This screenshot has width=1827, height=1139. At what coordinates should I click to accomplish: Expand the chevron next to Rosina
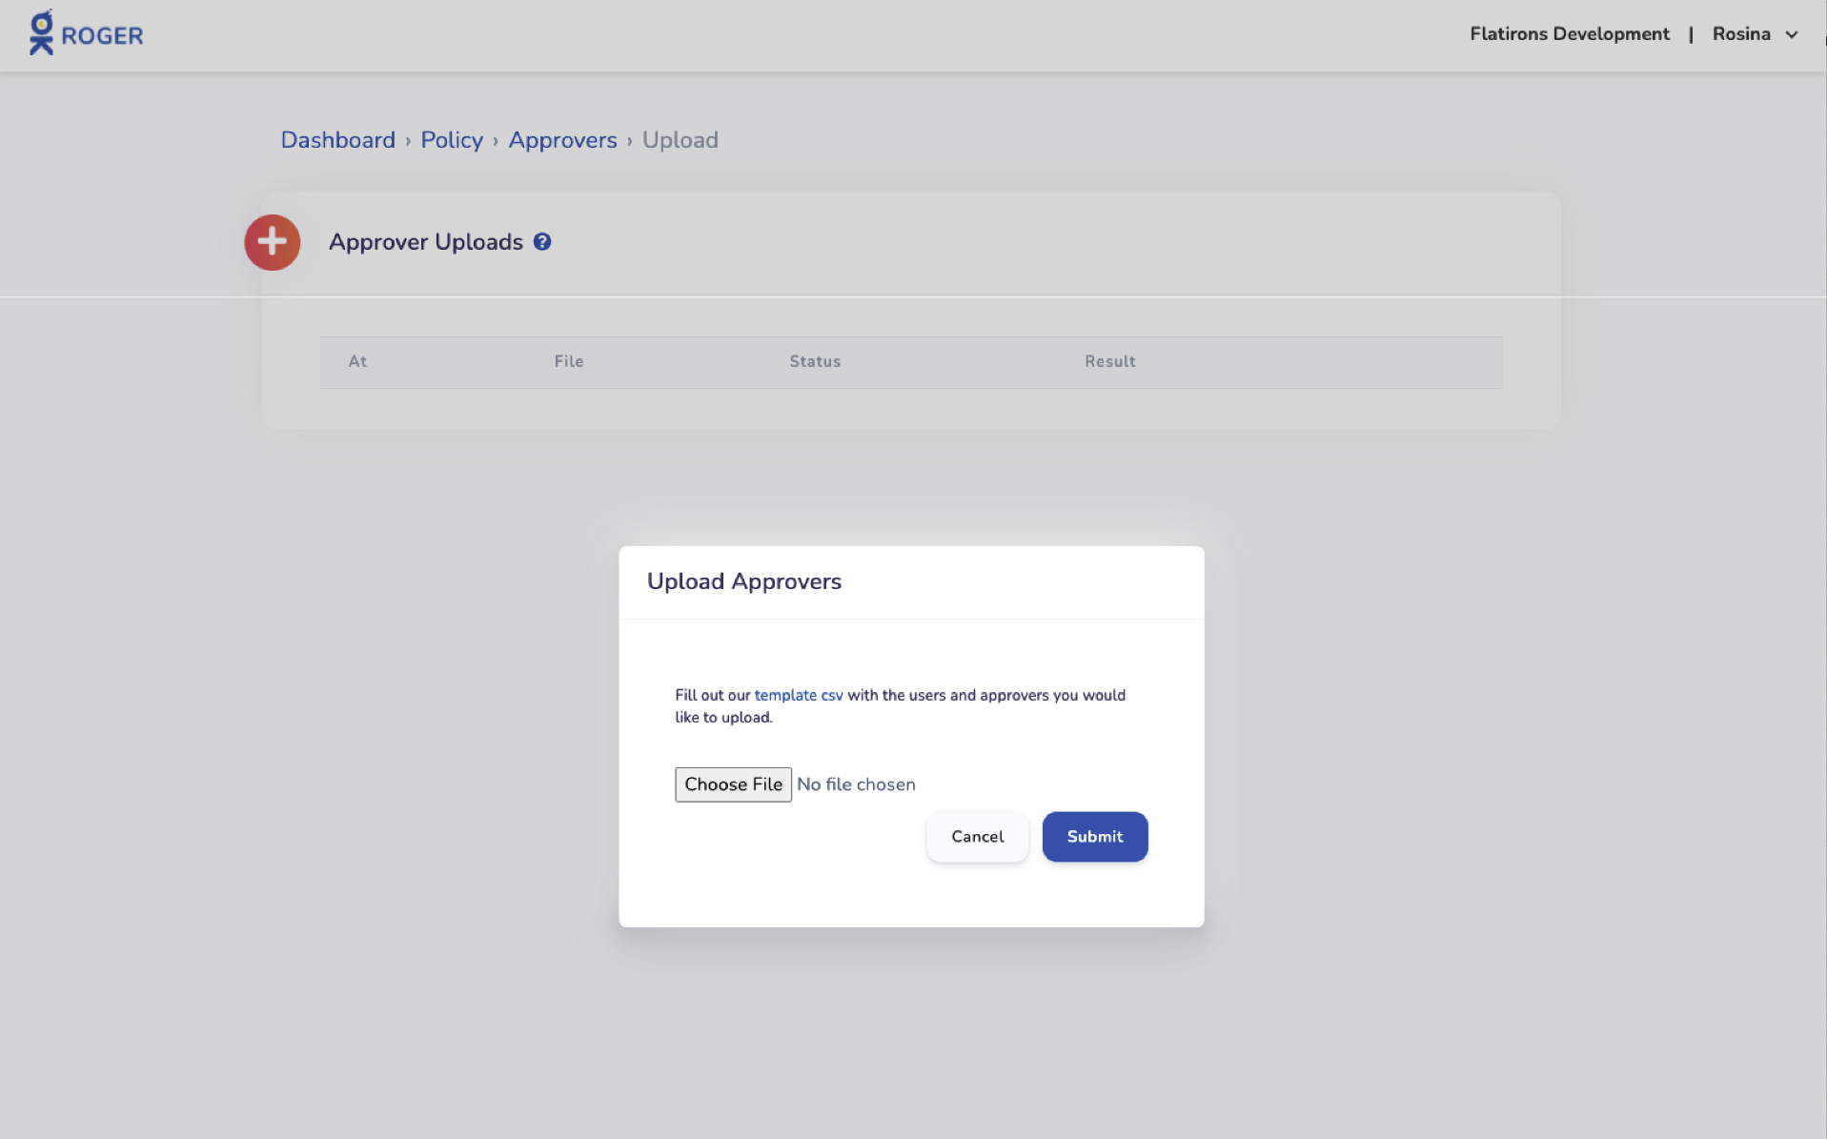[x=1792, y=34]
